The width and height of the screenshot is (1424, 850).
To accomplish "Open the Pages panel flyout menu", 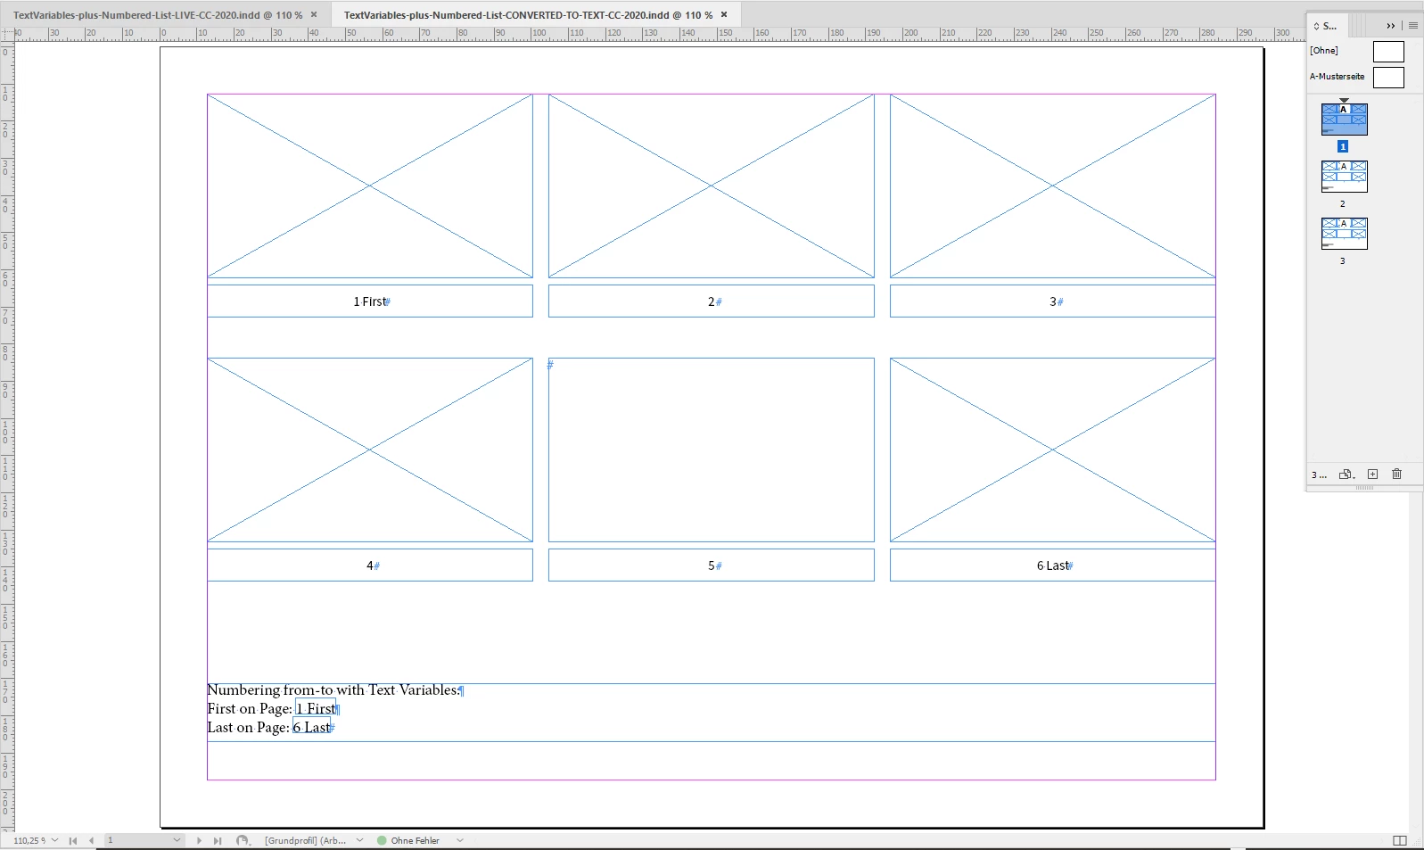I will click(1413, 26).
